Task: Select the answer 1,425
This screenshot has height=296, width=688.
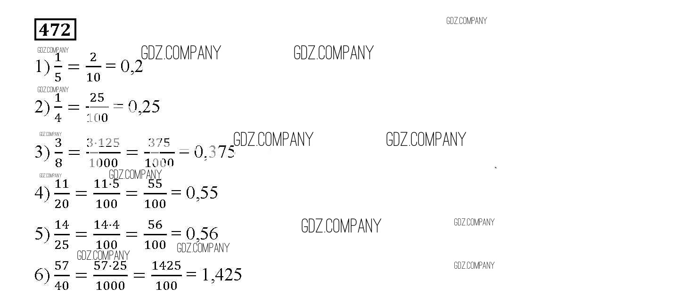Action: [x=221, y=274]
